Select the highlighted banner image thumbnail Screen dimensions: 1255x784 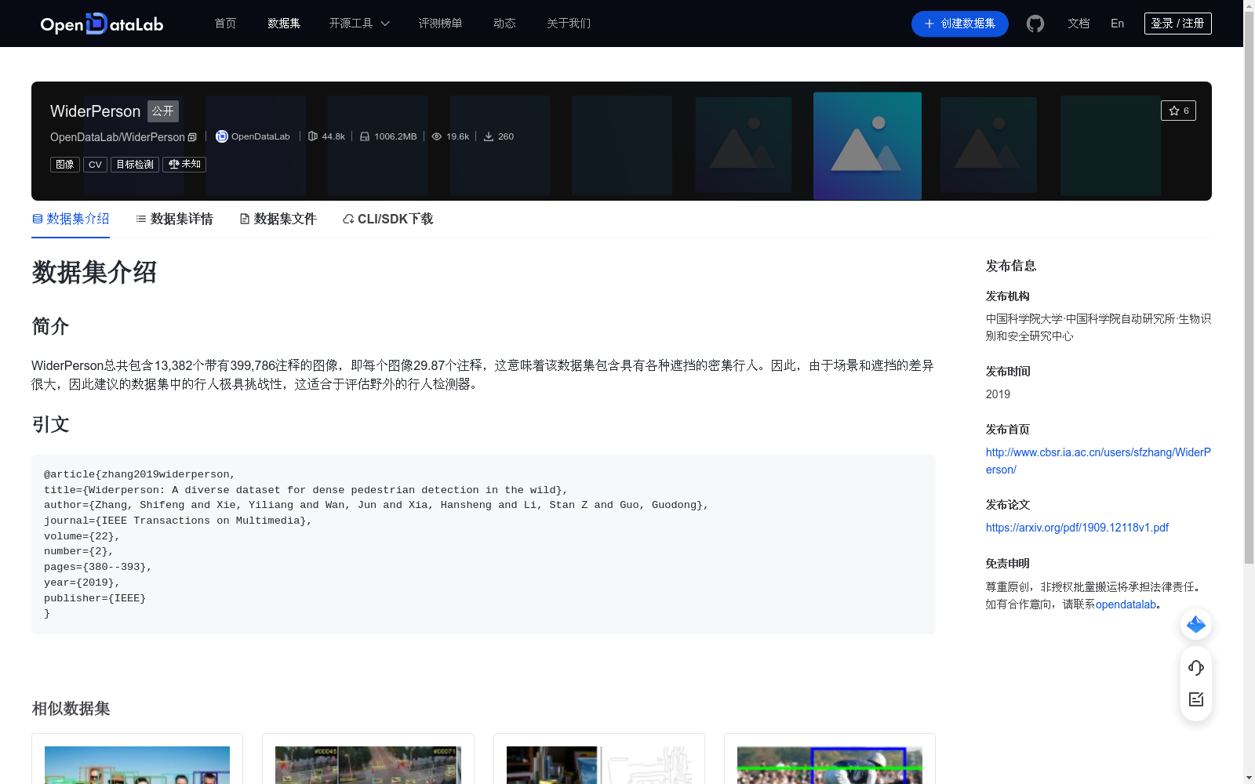point(868,146)
